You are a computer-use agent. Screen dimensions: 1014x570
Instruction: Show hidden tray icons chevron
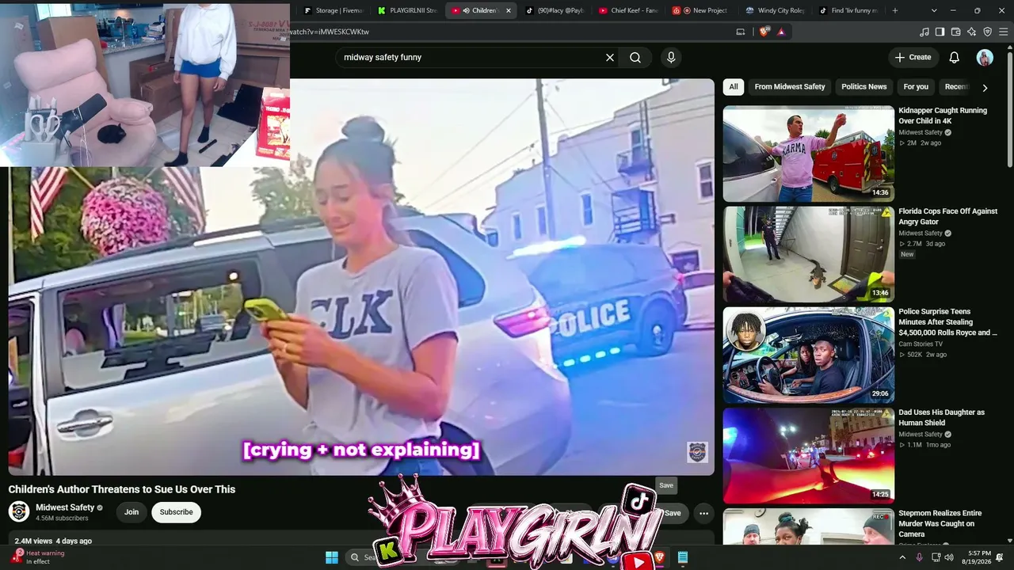[x=902, y=557]
